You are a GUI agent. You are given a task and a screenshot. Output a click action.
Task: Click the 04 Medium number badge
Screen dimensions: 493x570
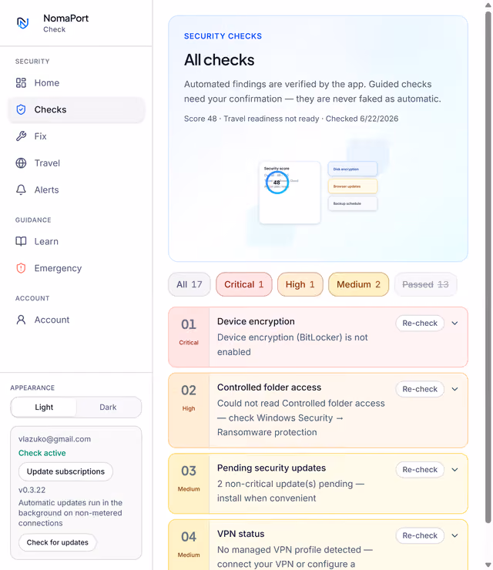click(189, 544)
